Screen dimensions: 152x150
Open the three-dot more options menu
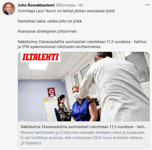(147, 5)
